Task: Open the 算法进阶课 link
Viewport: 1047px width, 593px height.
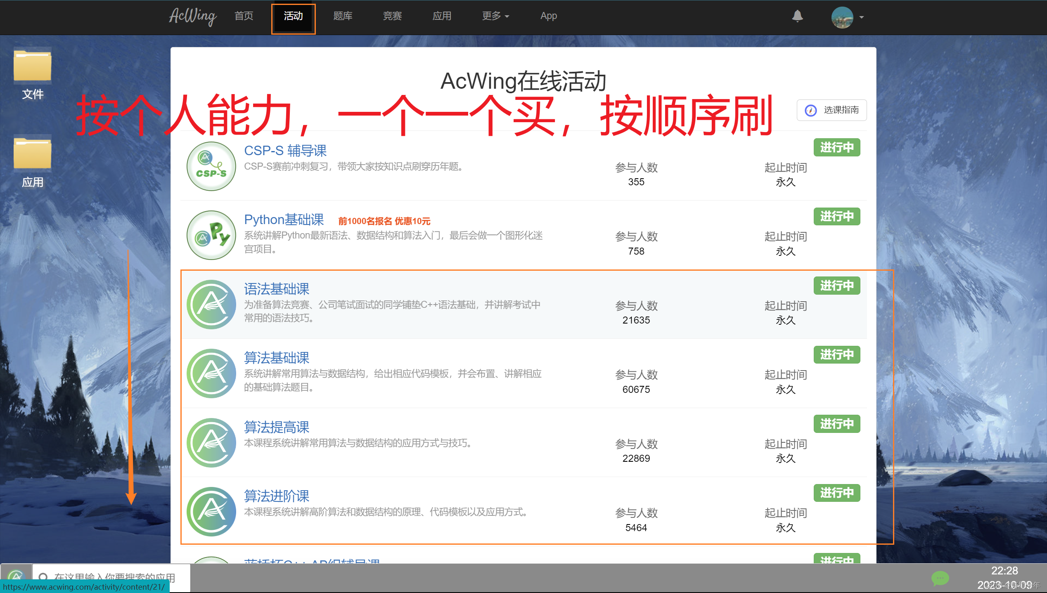Action: (x=277, y=496)
